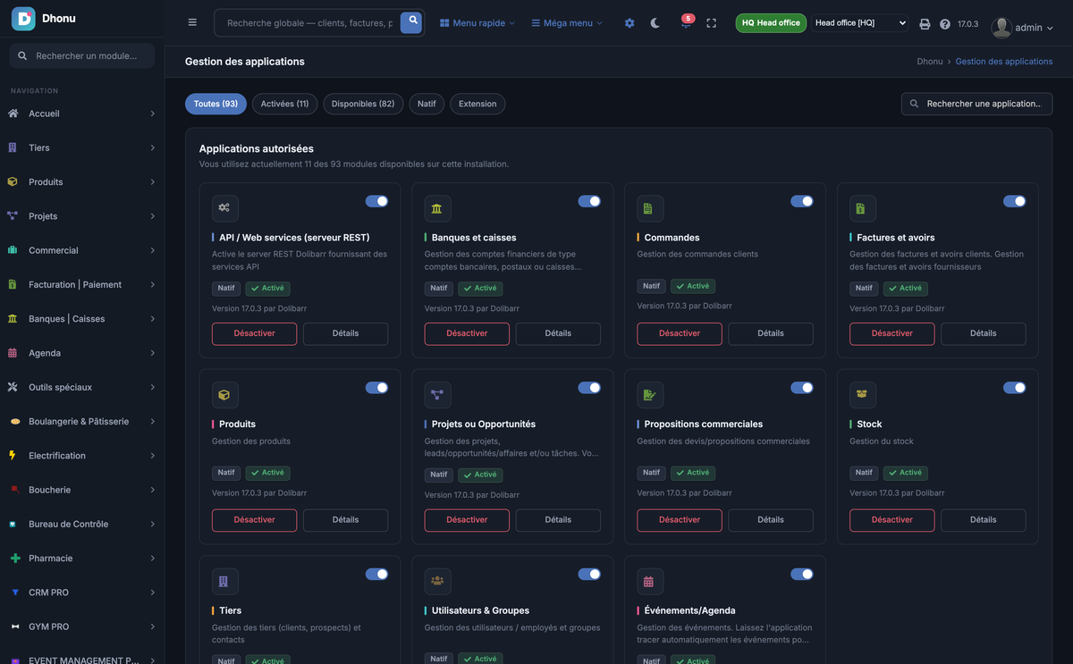
Task: Select the Activées (11) filter tab
Action: [x=284, y=104]
